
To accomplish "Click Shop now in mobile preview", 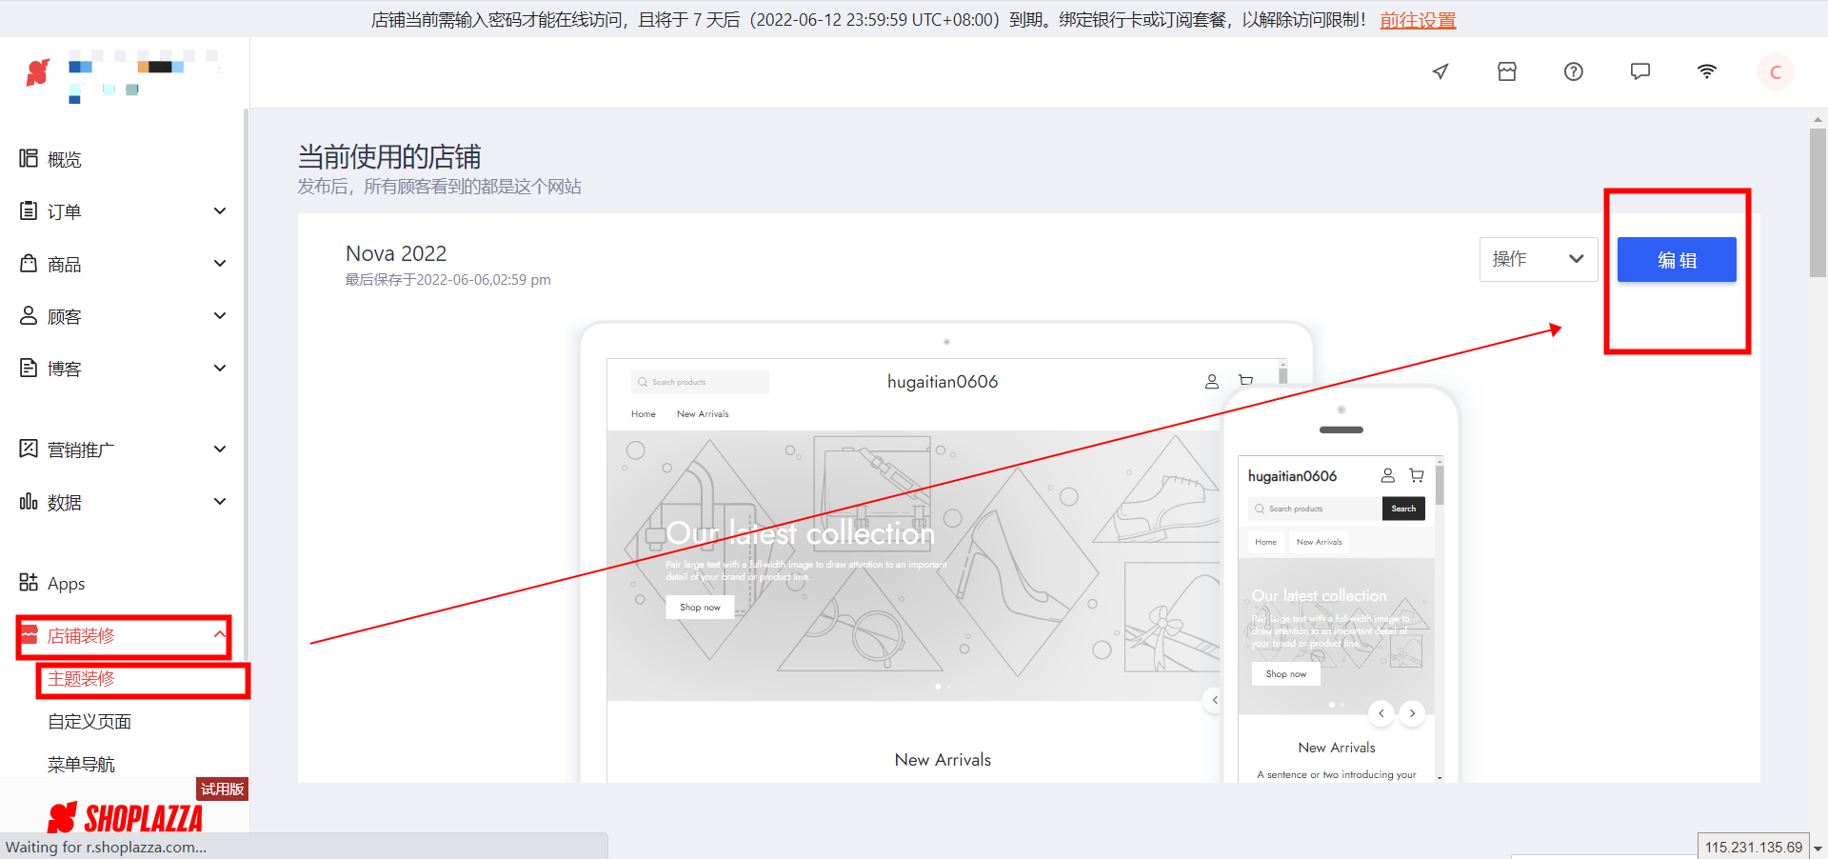I will [1286, 673].
